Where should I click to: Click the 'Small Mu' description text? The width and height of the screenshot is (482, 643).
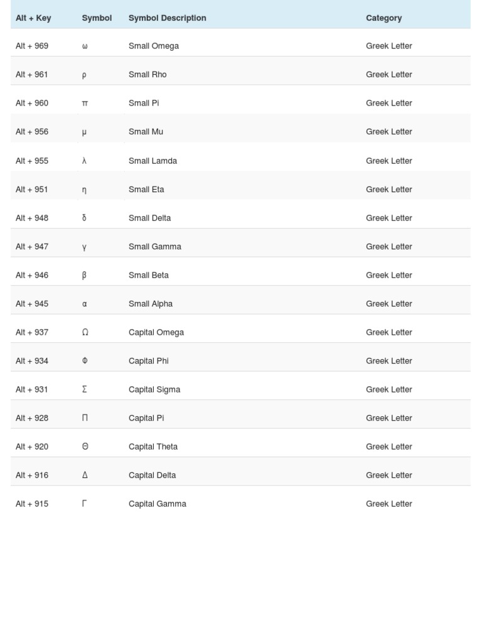pyautogui.click(x=146, y=132)
